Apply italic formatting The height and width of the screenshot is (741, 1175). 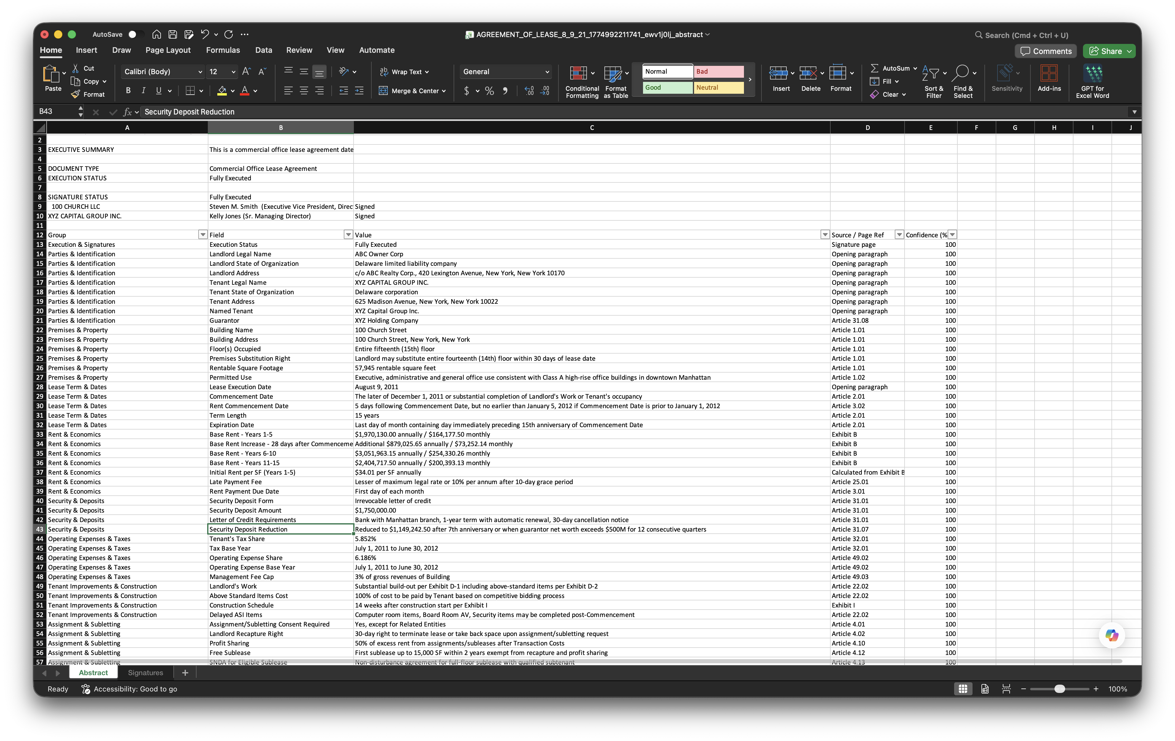(143, 91)
